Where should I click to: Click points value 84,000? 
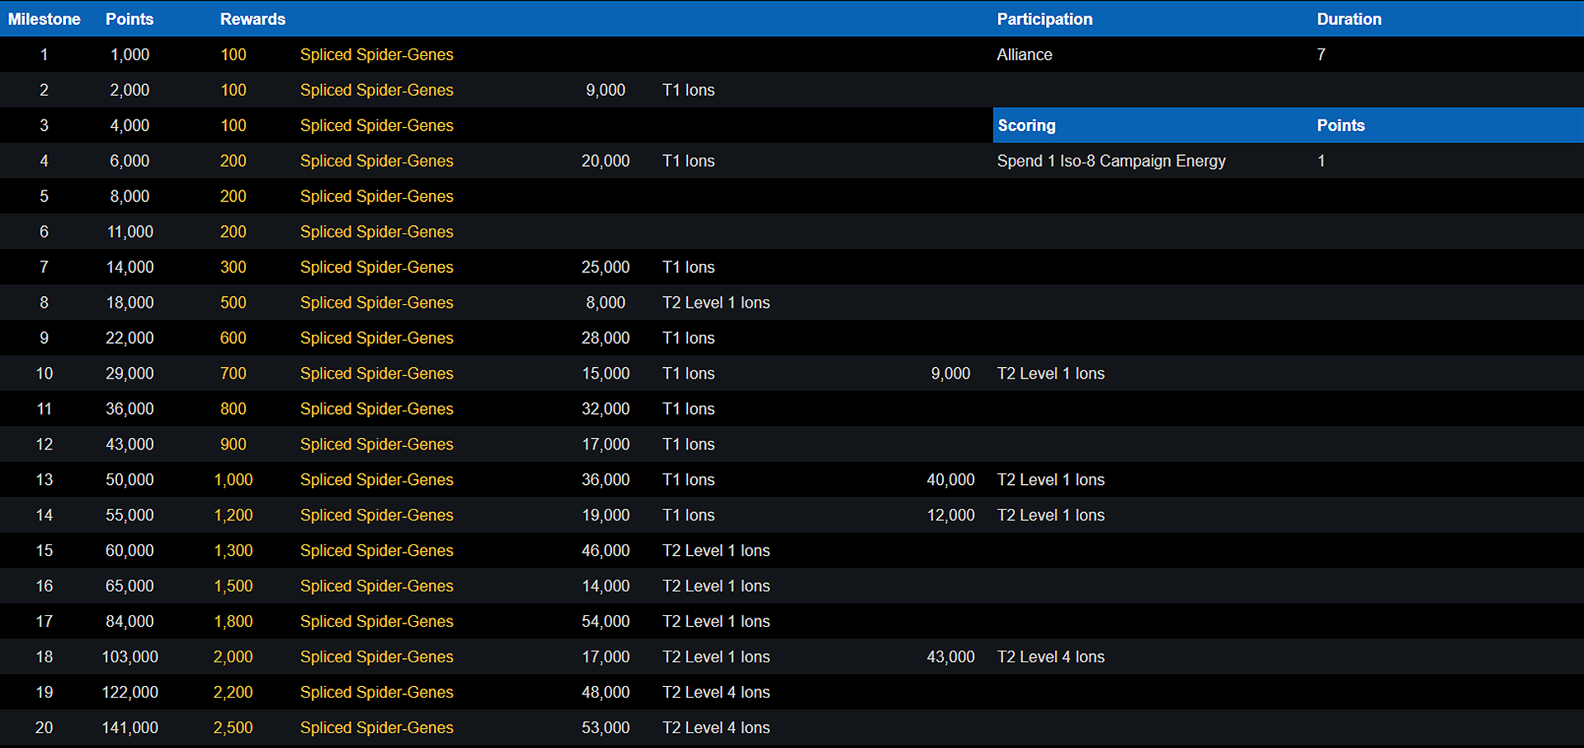point(130,622)
